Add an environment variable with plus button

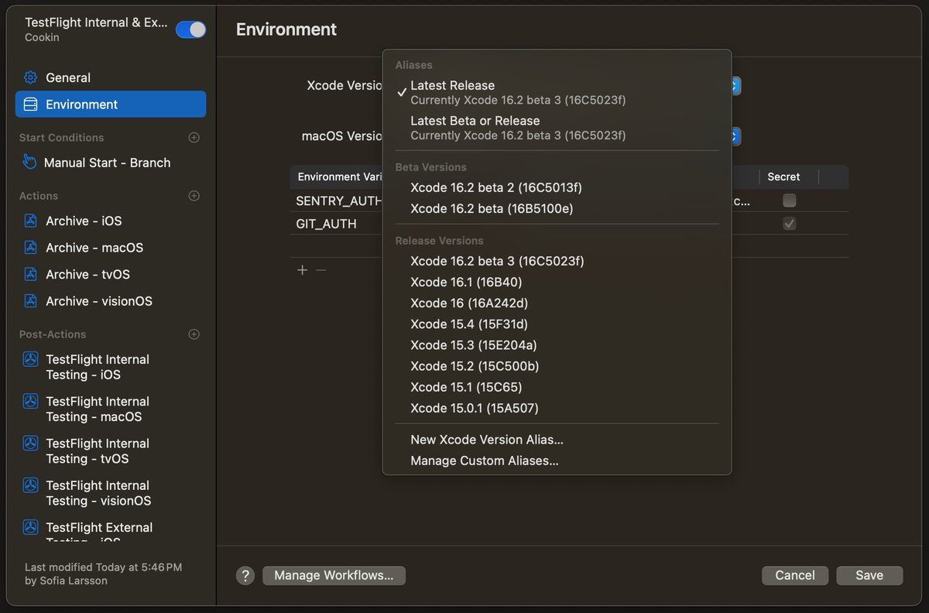tap(303, 270)
